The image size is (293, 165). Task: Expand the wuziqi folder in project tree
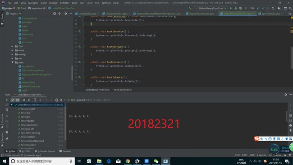[12, 55]
